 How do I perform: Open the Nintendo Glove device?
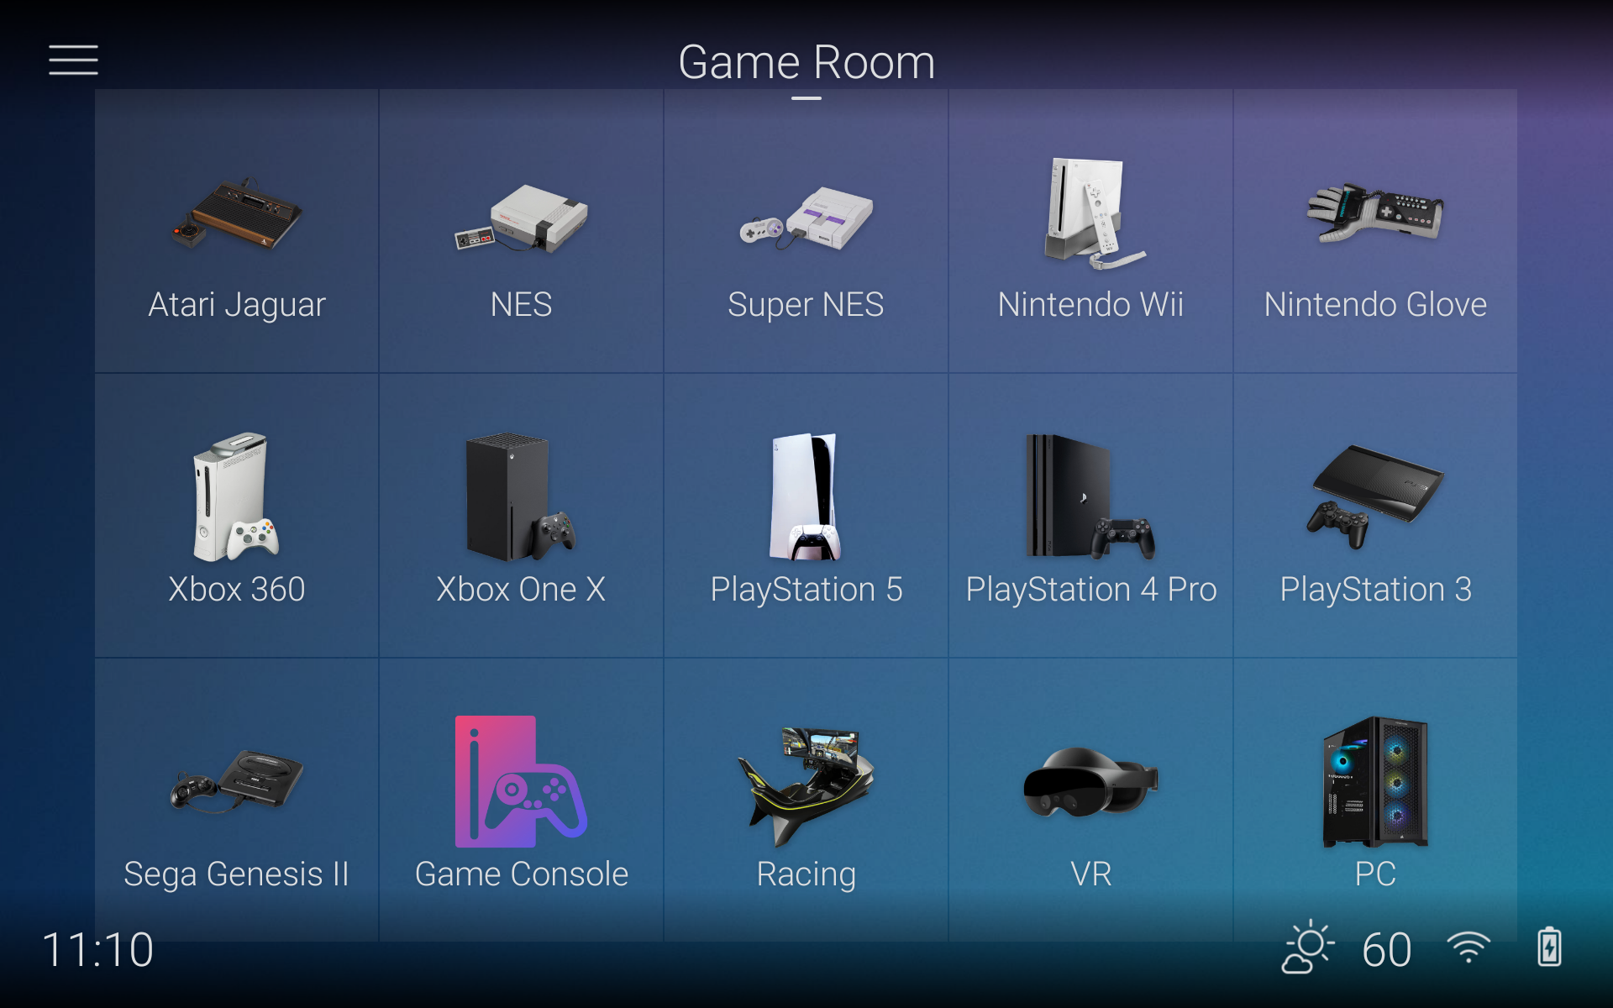click(1374, 230)
